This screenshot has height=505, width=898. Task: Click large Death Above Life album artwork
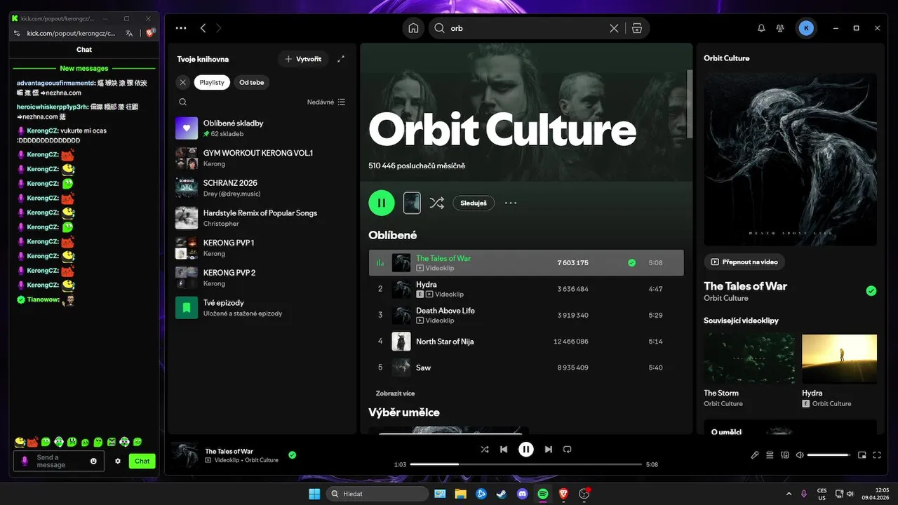click(790, 159)
